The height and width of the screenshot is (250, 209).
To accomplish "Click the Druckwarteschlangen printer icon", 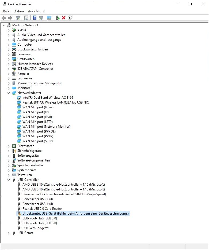I will coord(14,49).
